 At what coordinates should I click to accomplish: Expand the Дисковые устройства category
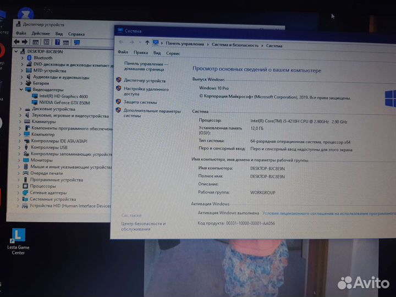[x=20, y=109]
